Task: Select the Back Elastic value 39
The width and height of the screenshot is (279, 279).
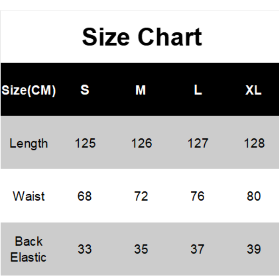Action: 254,249
